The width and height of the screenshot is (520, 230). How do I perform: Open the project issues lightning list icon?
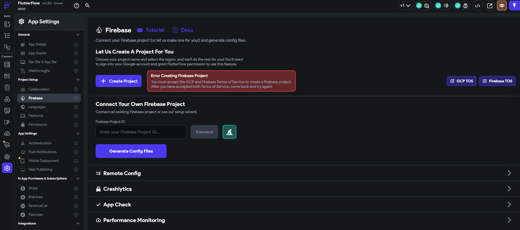[446, 5]
